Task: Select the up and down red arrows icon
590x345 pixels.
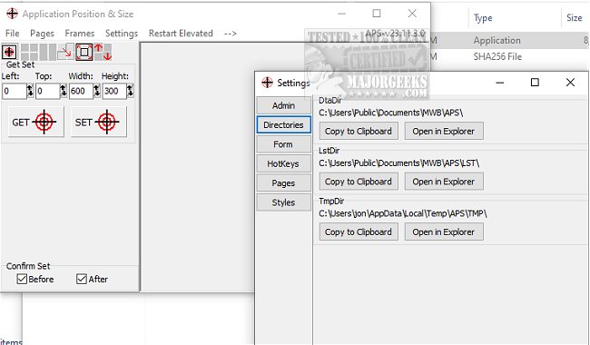Action: [103, 52]
